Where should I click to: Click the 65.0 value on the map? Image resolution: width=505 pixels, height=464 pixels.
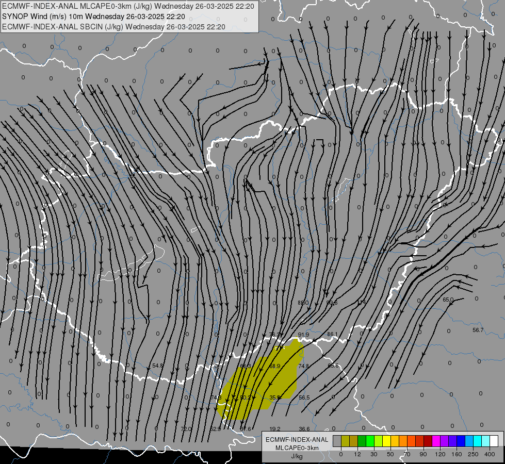tap(448, 300)
